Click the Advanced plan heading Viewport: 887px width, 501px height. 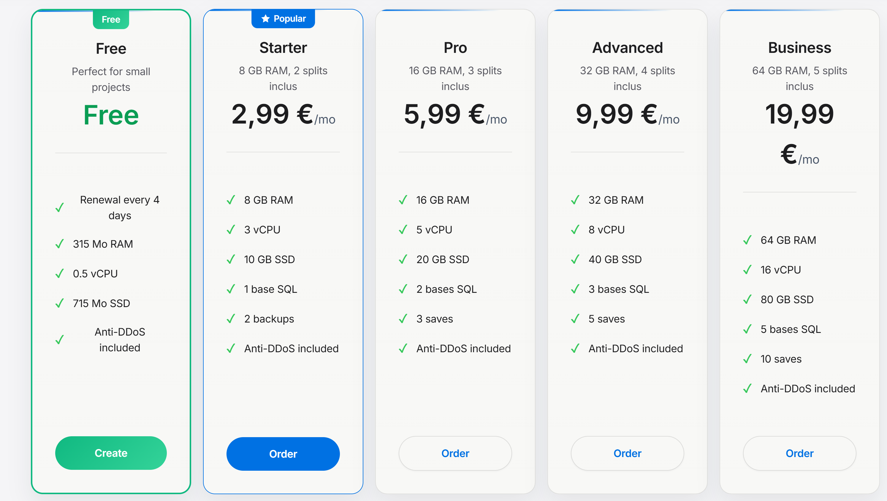[x=627, y=48]
